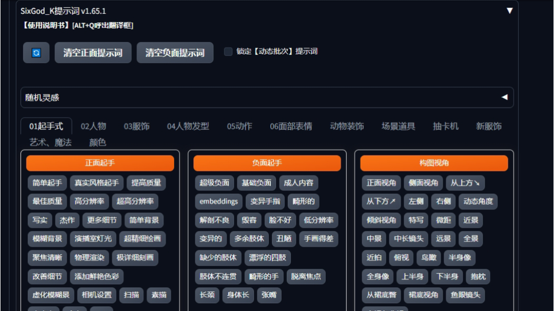Expand the 随机灵感 section
The height and width of the screenshot is (311, 554).
pyautogui.click(x=504, y=97)
